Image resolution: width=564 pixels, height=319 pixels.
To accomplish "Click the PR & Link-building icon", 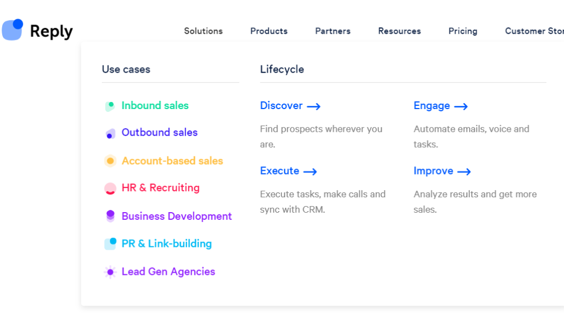I will point(110,244).
